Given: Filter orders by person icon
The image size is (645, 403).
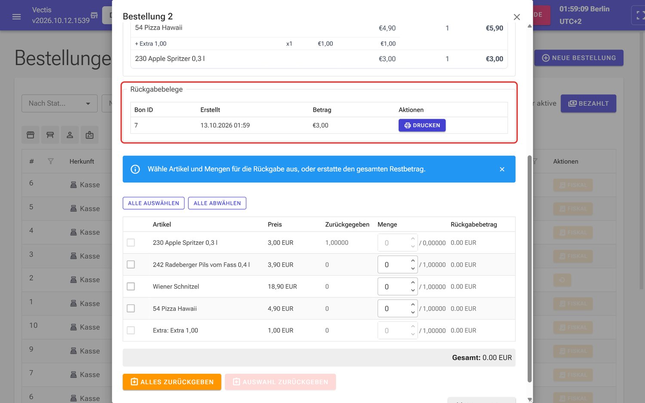Looking at the screenshot, I should 70,135.
